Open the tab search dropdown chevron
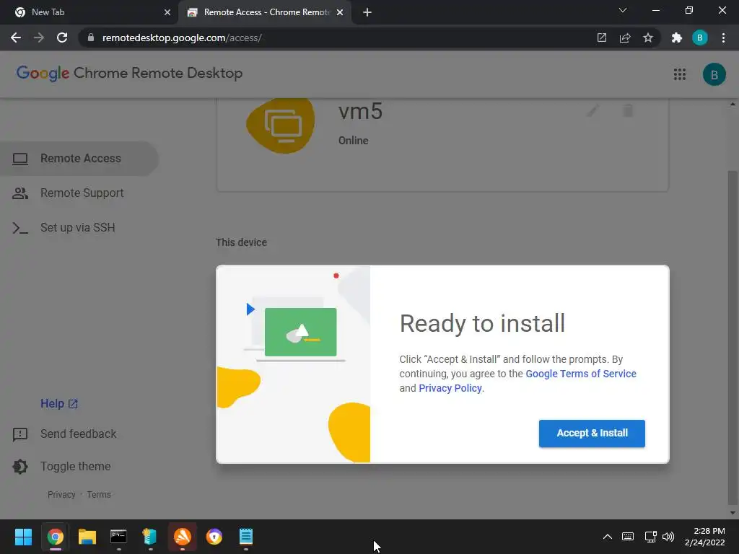739x554 pixels. (x=623, y=10)
